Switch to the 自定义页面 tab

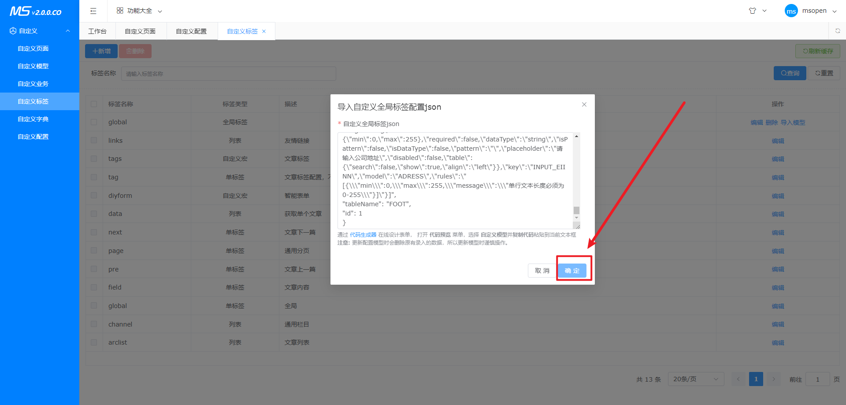point(140,31)
